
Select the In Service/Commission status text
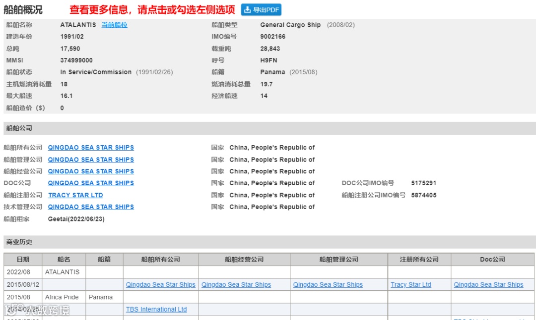[x=96, y=72]
